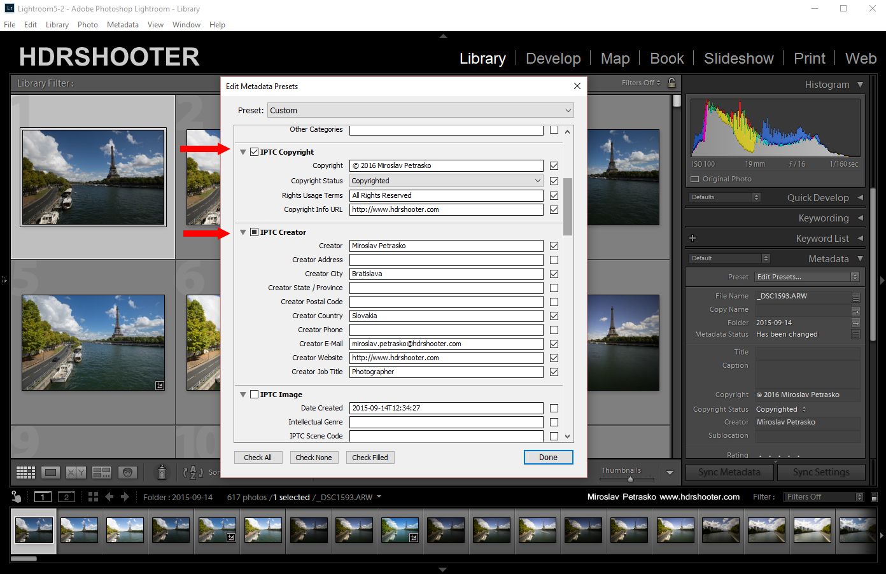Click the Done button
This screenshot has height=574, width=886.
(548, 458)
